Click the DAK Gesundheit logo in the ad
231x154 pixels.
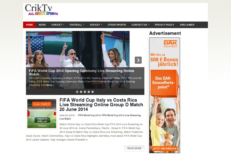[170, 44]
